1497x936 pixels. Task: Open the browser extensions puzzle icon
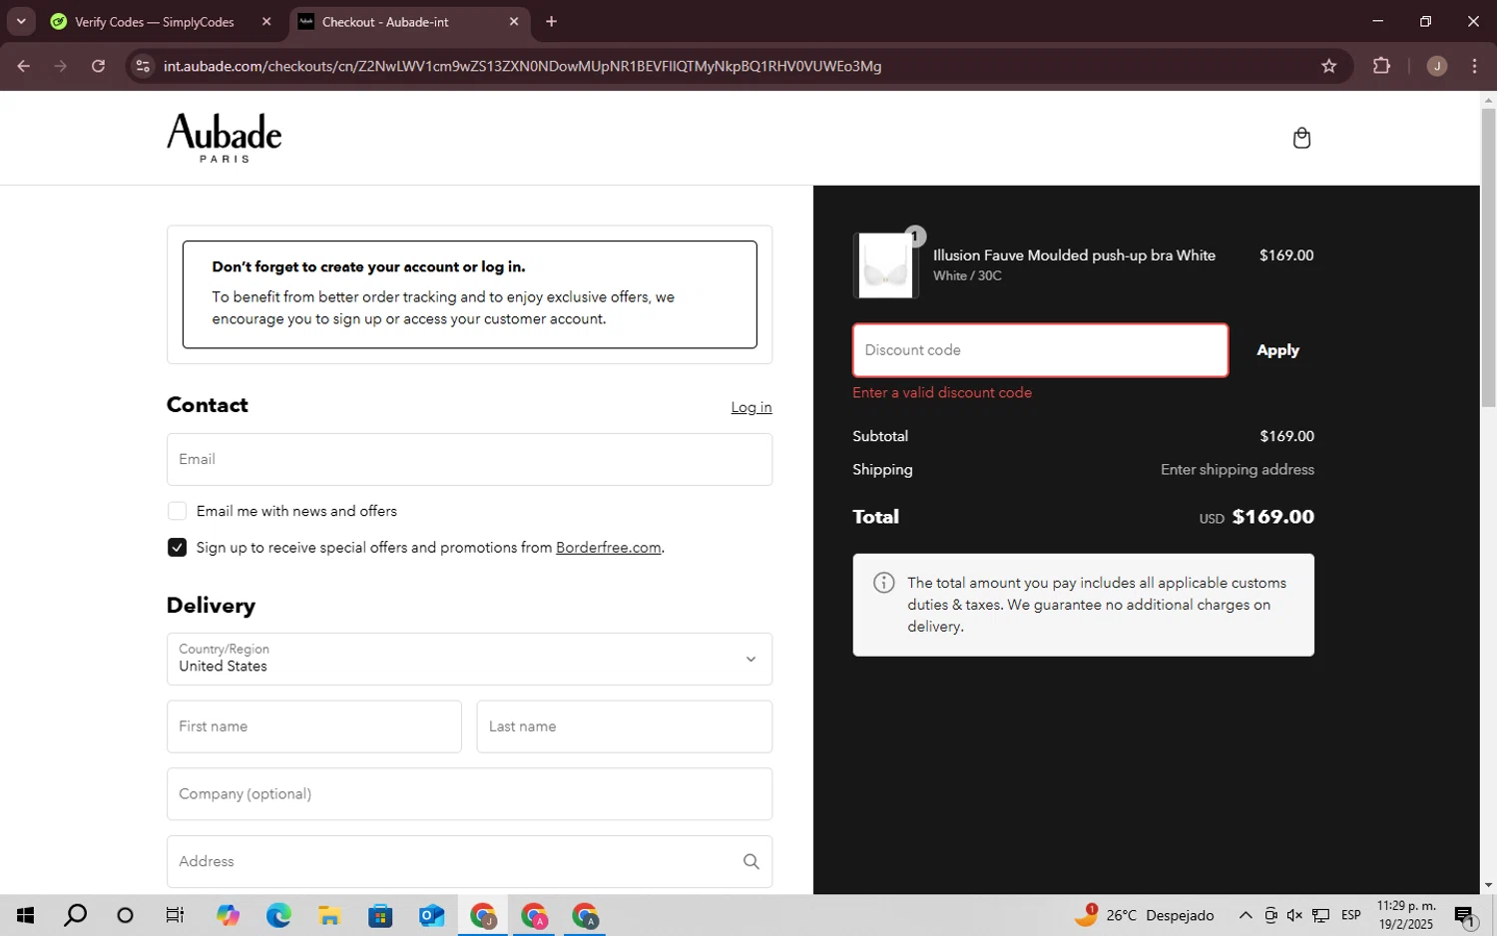(1381, 66)
